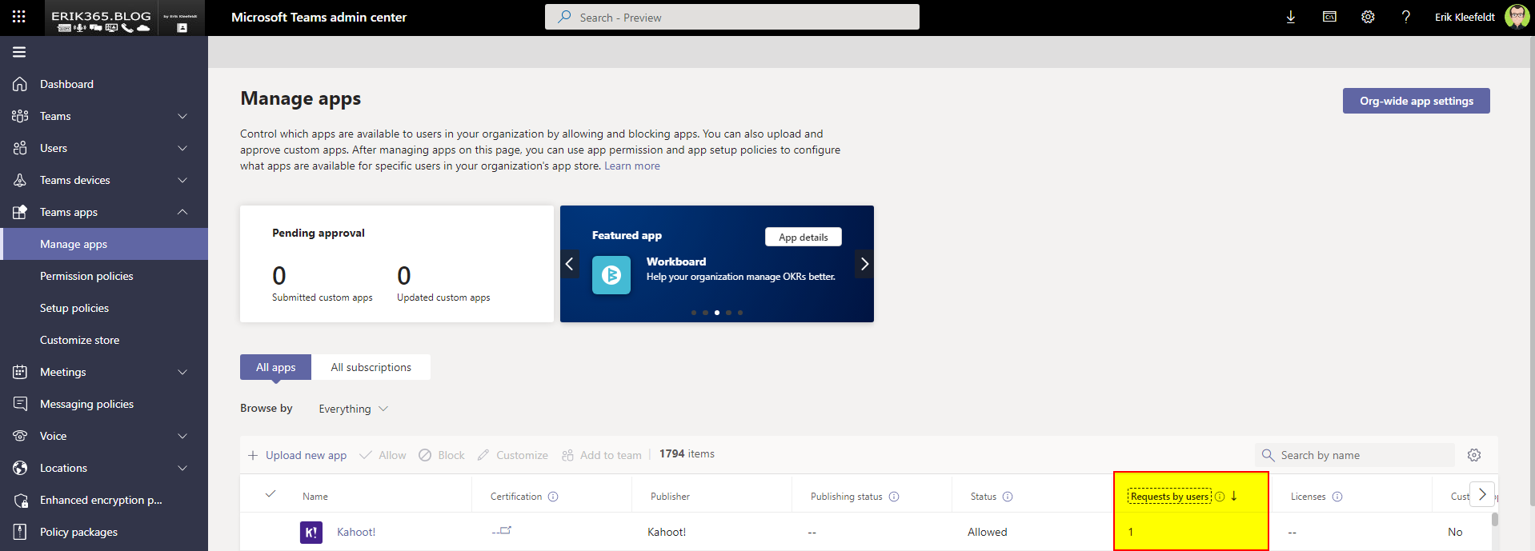
Task: Follow the Learn more link
Action: tap(631, 166)
